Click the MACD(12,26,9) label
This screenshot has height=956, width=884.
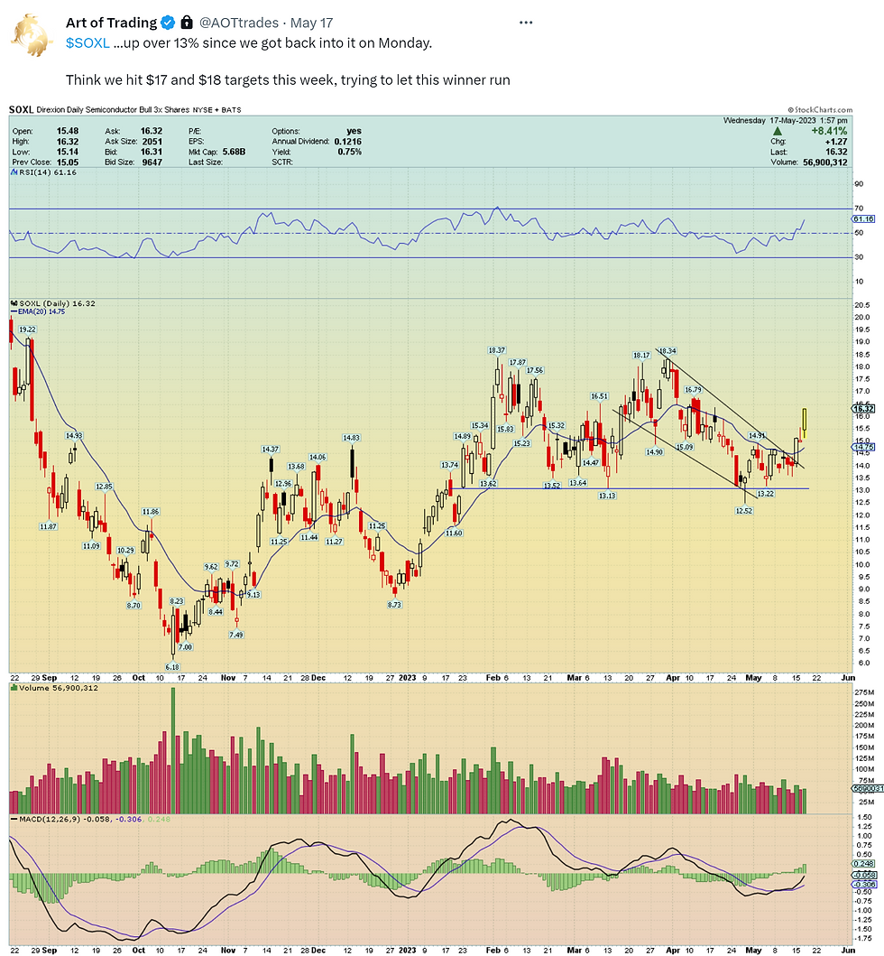(50, 820)
